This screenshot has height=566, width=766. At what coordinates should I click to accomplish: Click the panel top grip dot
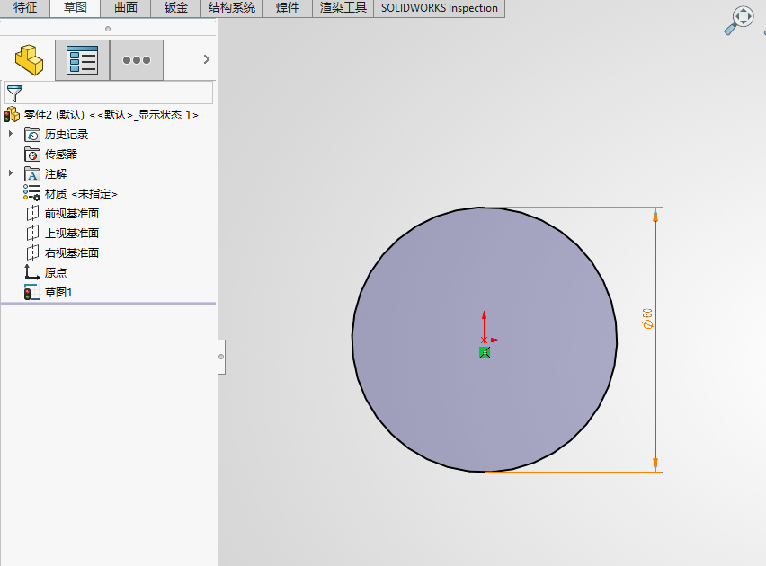coord(108,29)
